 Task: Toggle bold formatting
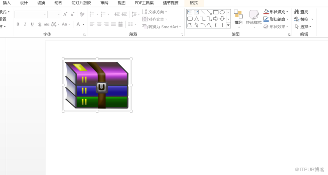(18, 24)
